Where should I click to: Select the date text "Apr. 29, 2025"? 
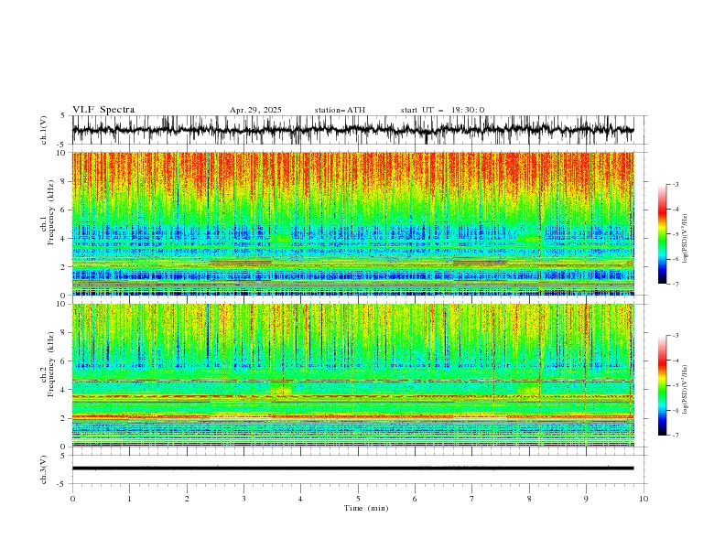click(x=255, y=110)
